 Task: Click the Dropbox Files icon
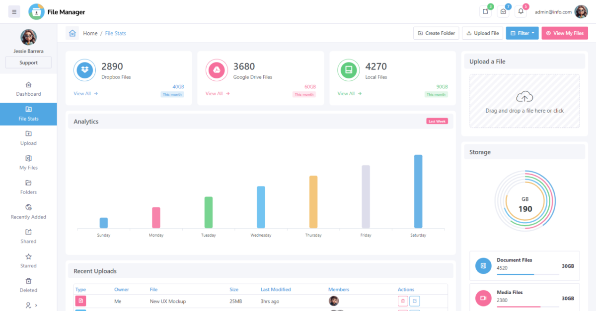click(x=85, y=70)
